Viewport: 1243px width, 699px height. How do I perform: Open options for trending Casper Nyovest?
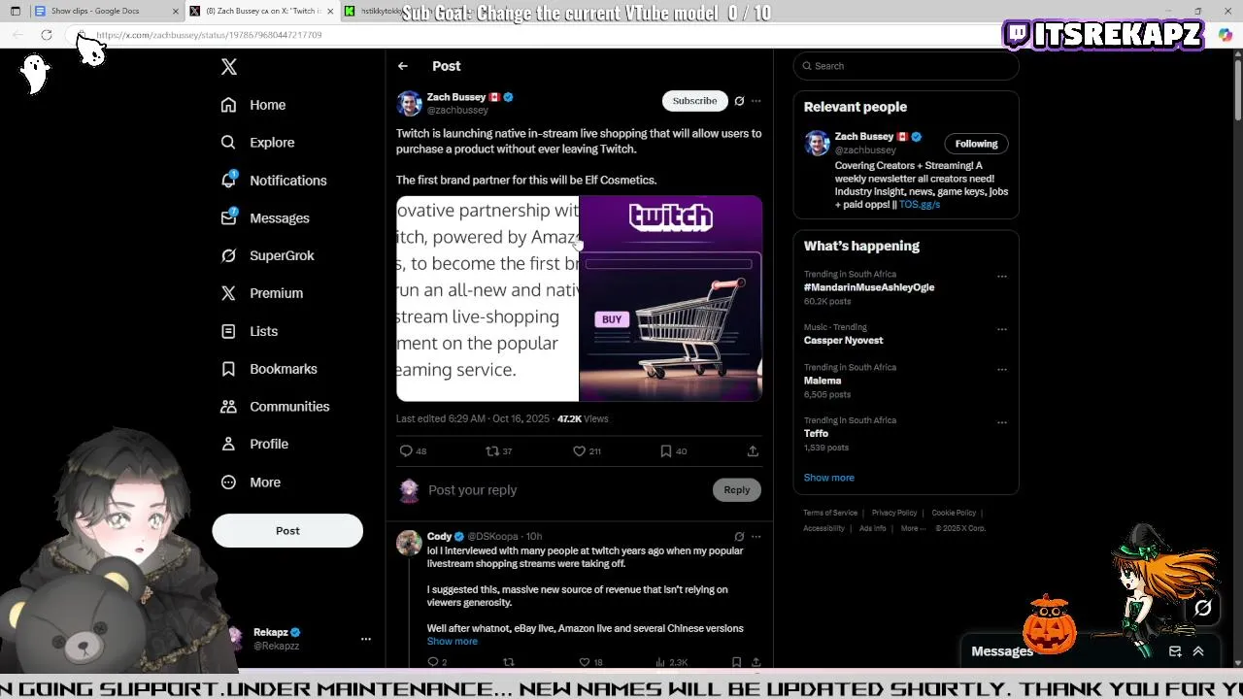[1002, 329]
